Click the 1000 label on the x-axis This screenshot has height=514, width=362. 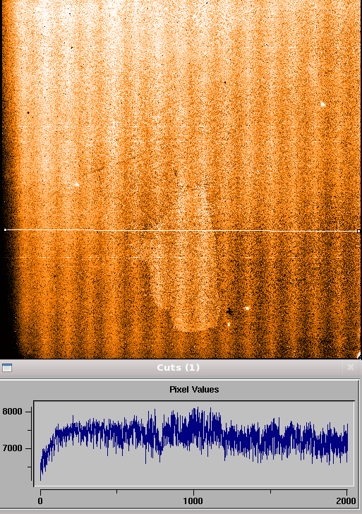193,501
